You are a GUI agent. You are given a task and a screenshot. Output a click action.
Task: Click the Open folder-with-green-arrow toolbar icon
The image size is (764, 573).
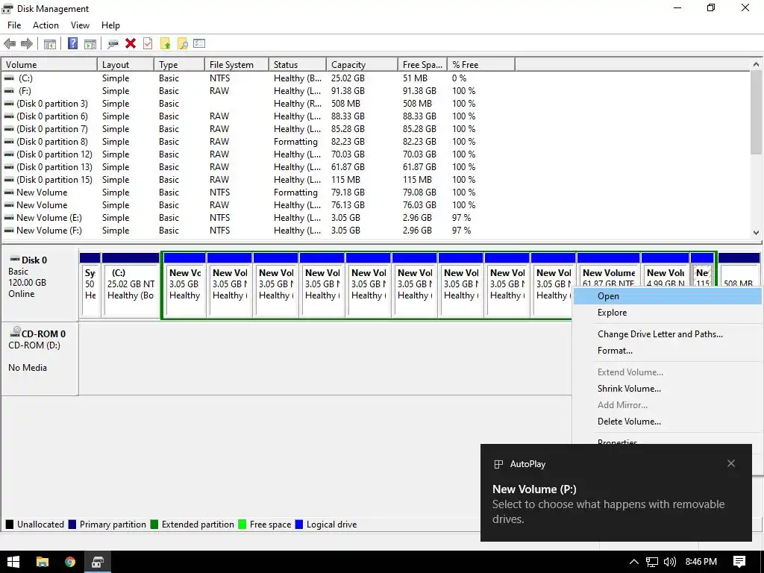click(165, 43)
